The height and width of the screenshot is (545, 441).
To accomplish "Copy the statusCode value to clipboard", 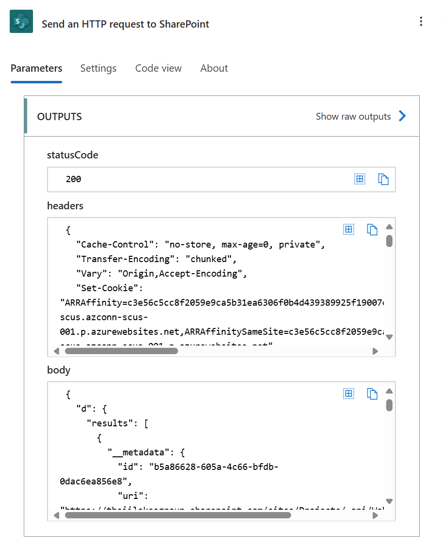I will (x=383, y=179).
